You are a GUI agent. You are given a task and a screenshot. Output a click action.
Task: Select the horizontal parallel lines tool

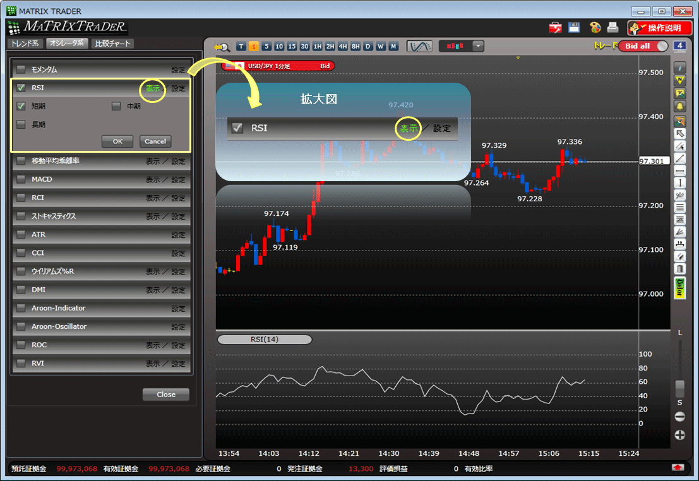(680, 207)
